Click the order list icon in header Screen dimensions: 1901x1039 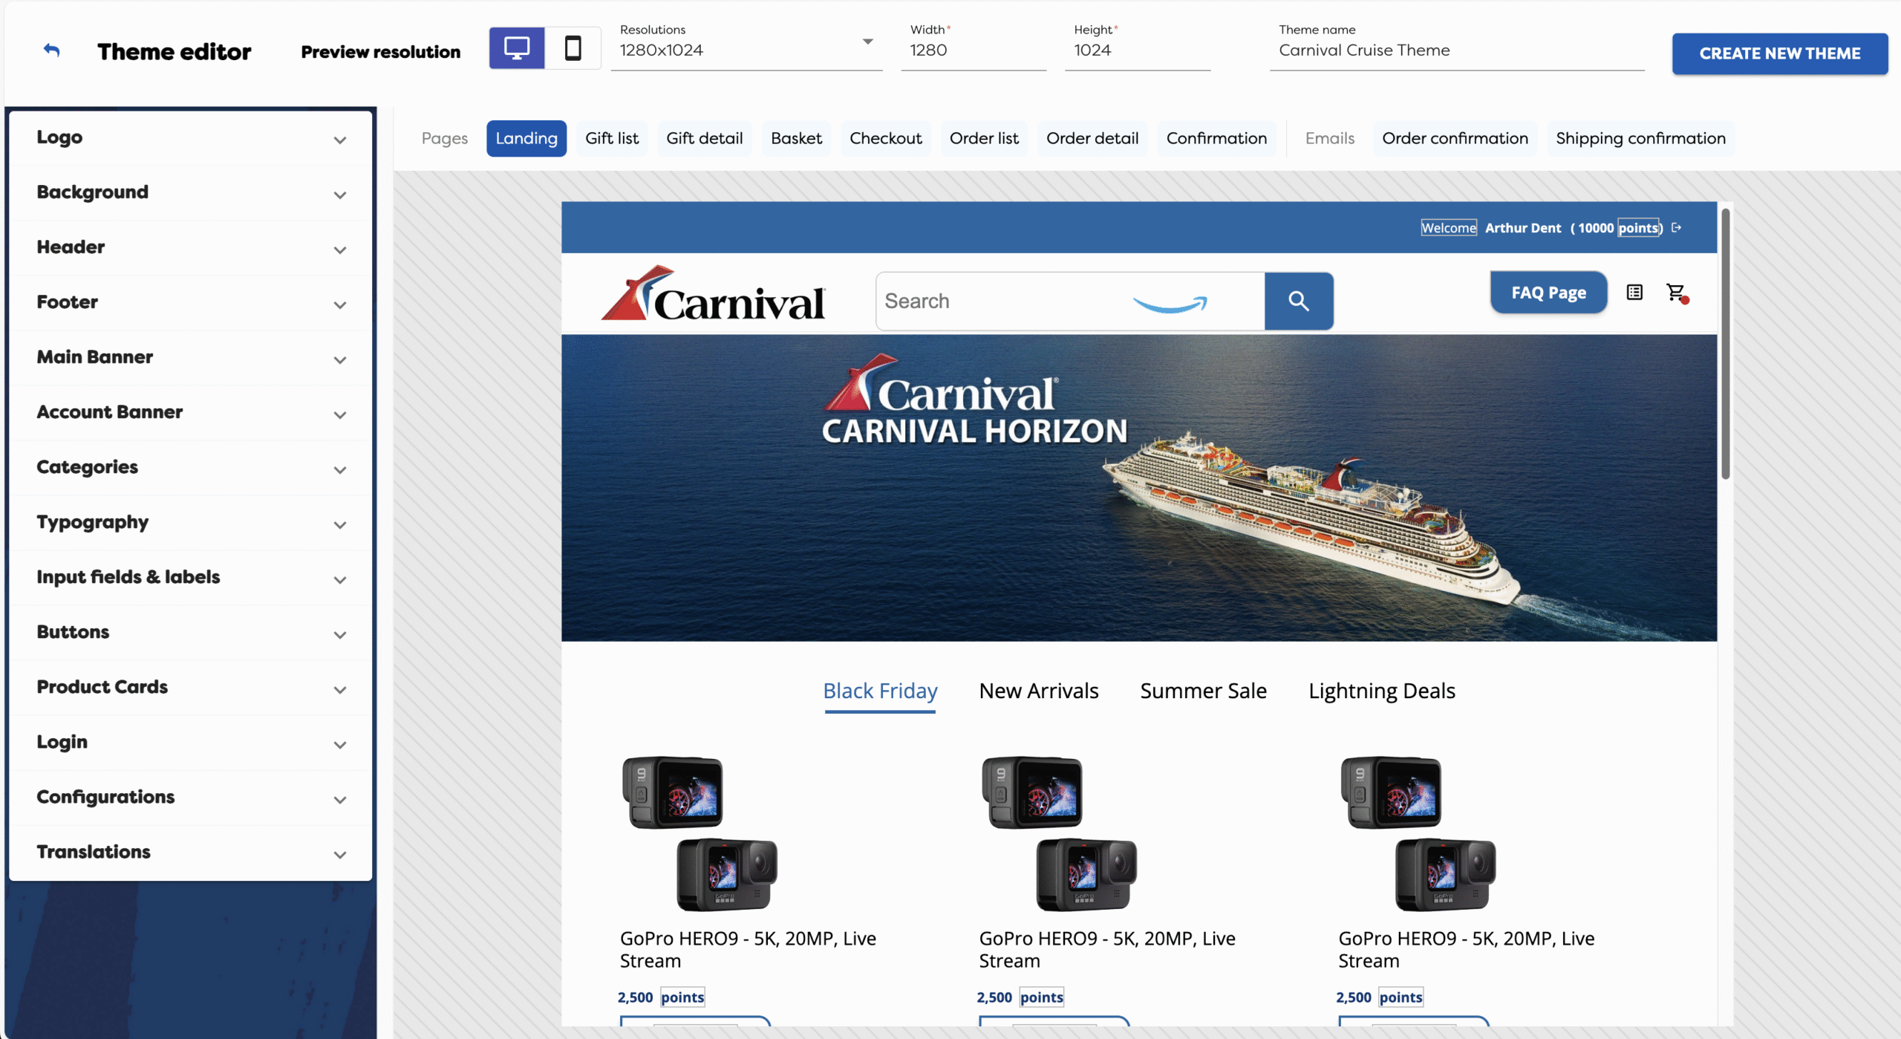[x=1634, y=293]
